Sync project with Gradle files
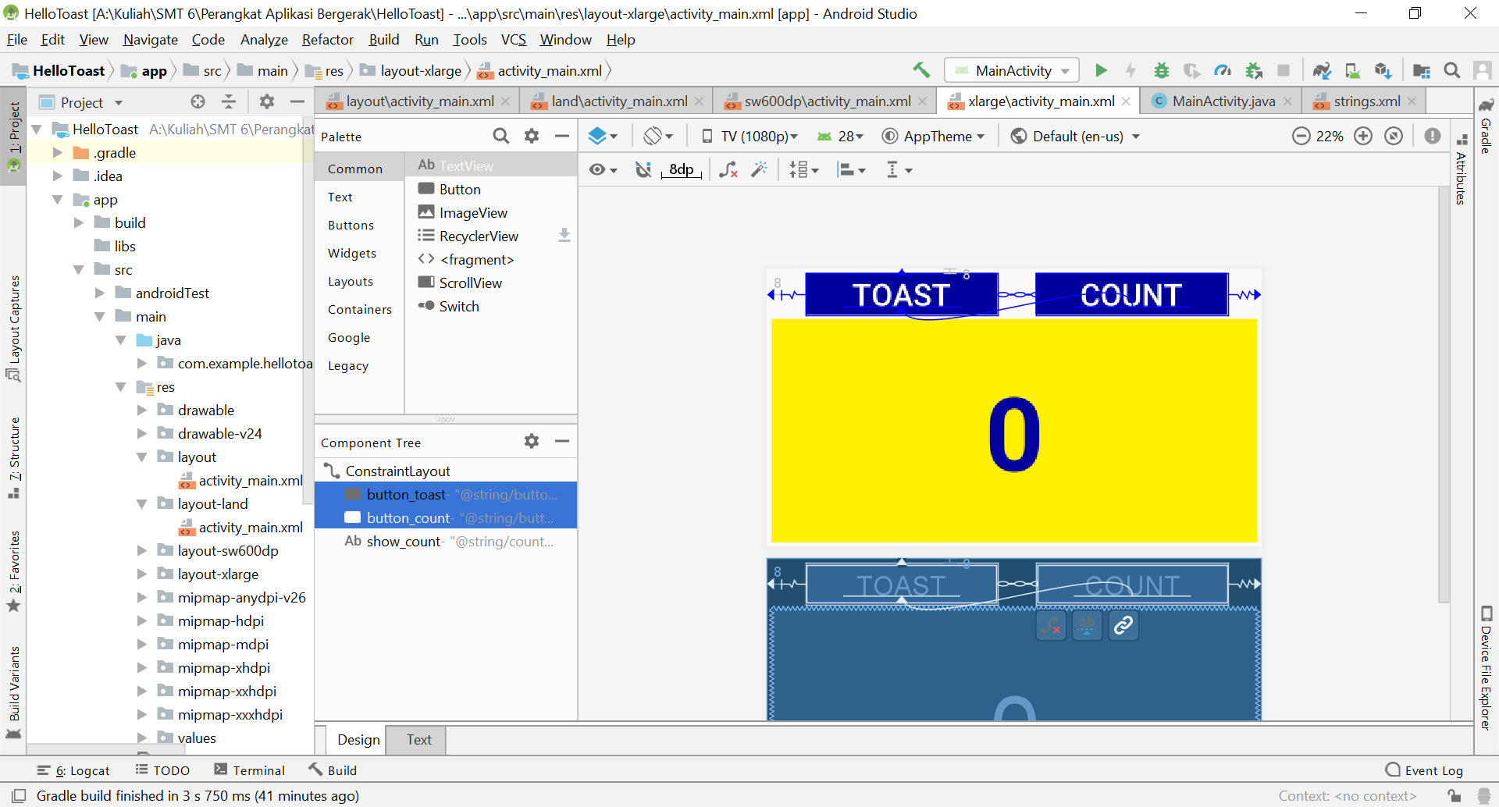Image resolution: width=1499 pixels, height=807 pixels. pos(1322,70)
